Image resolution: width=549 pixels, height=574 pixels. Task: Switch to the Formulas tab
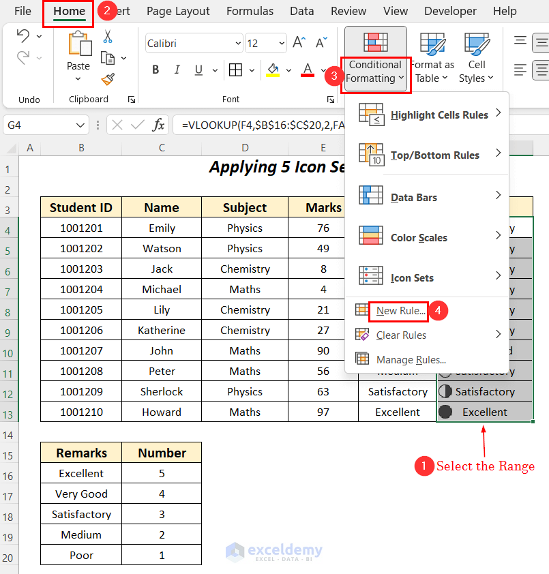coord(250,11)
